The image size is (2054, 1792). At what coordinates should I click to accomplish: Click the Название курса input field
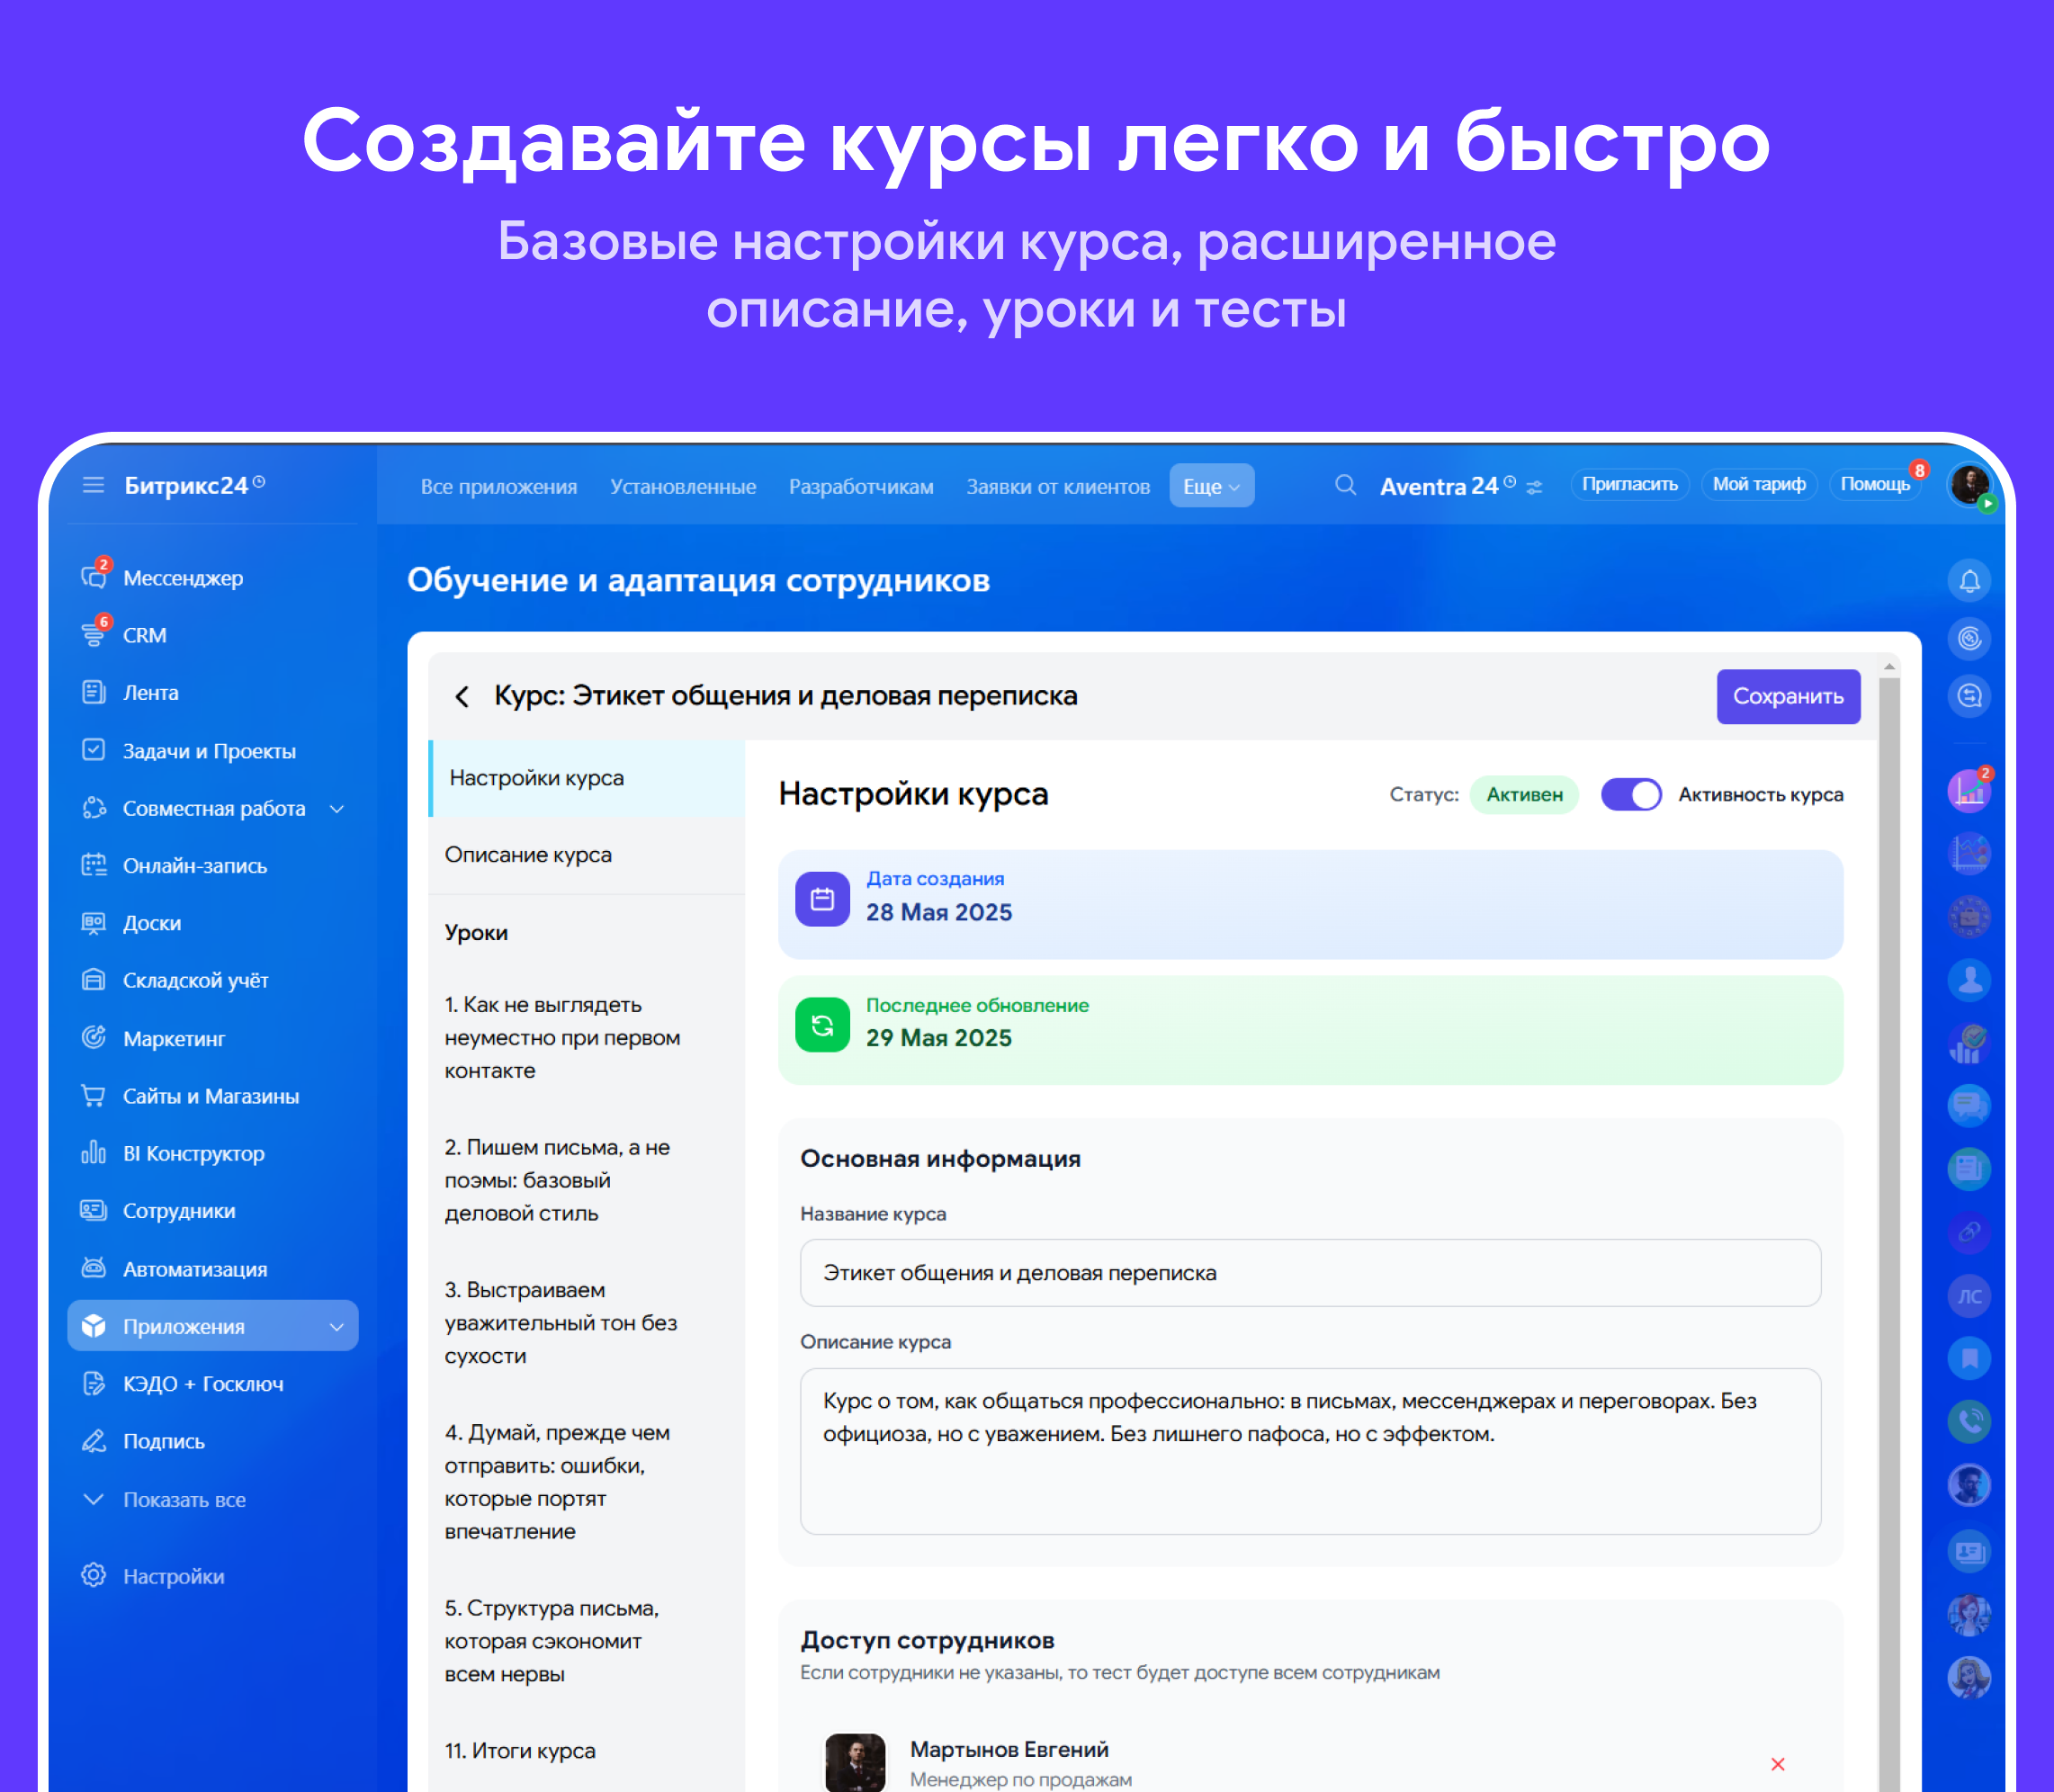coord(1309,1272)
